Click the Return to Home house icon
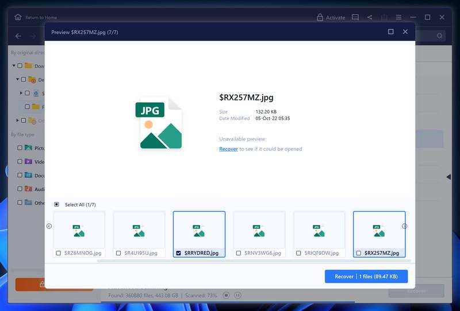 click(x=18, y=17)
